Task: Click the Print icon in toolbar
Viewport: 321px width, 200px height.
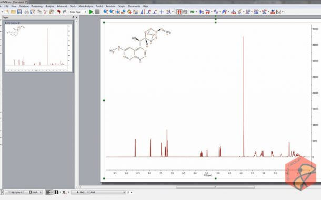Action: [27, 12]
